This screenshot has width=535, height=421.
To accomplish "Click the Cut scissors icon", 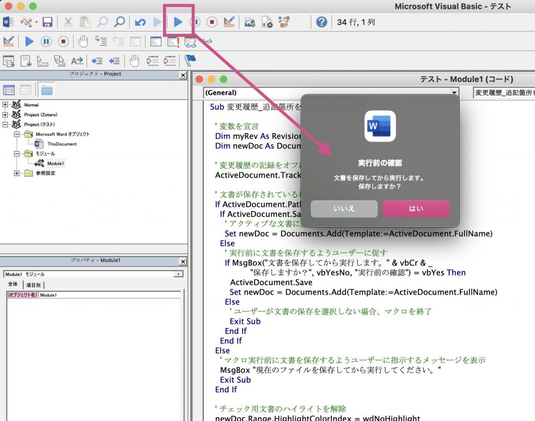I will click(68, 22).
